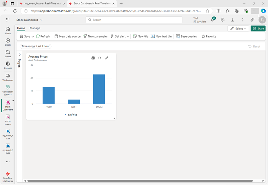Click New parameter
The image size is (268, 185).
tap(95, 37)
